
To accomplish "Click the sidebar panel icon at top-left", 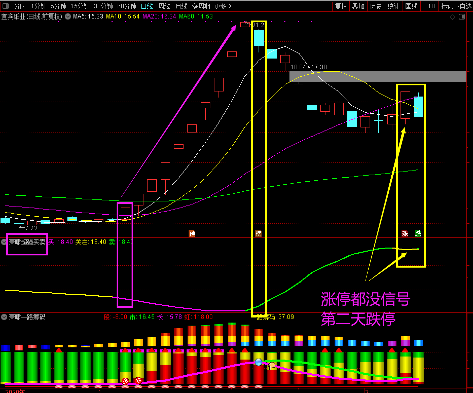I will tap(5, 6).
